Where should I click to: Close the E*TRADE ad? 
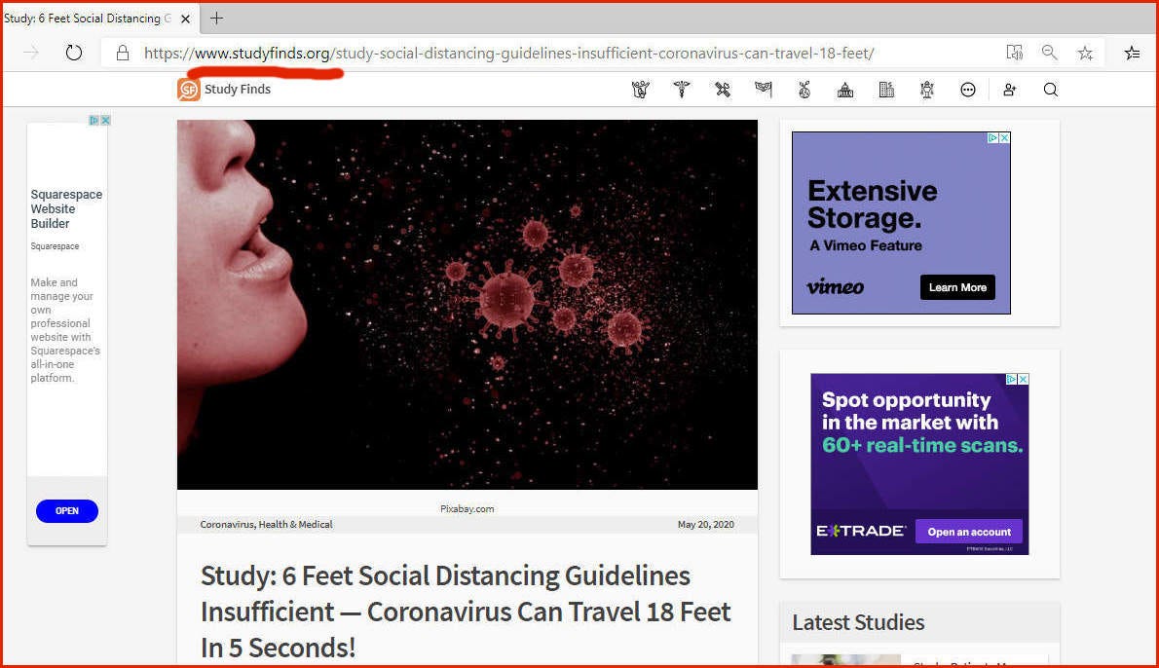[1023, 379]
